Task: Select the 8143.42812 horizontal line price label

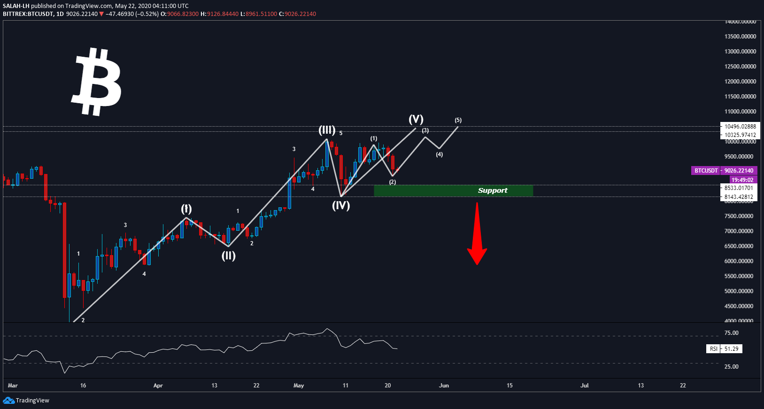Action: [x=738, y=197]
